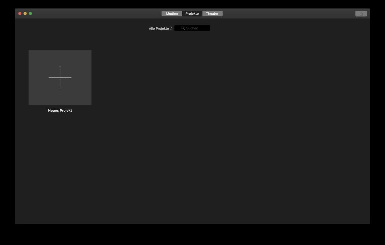
Task: Create project via plus thumbnail
Action: (x=60, y=78)
